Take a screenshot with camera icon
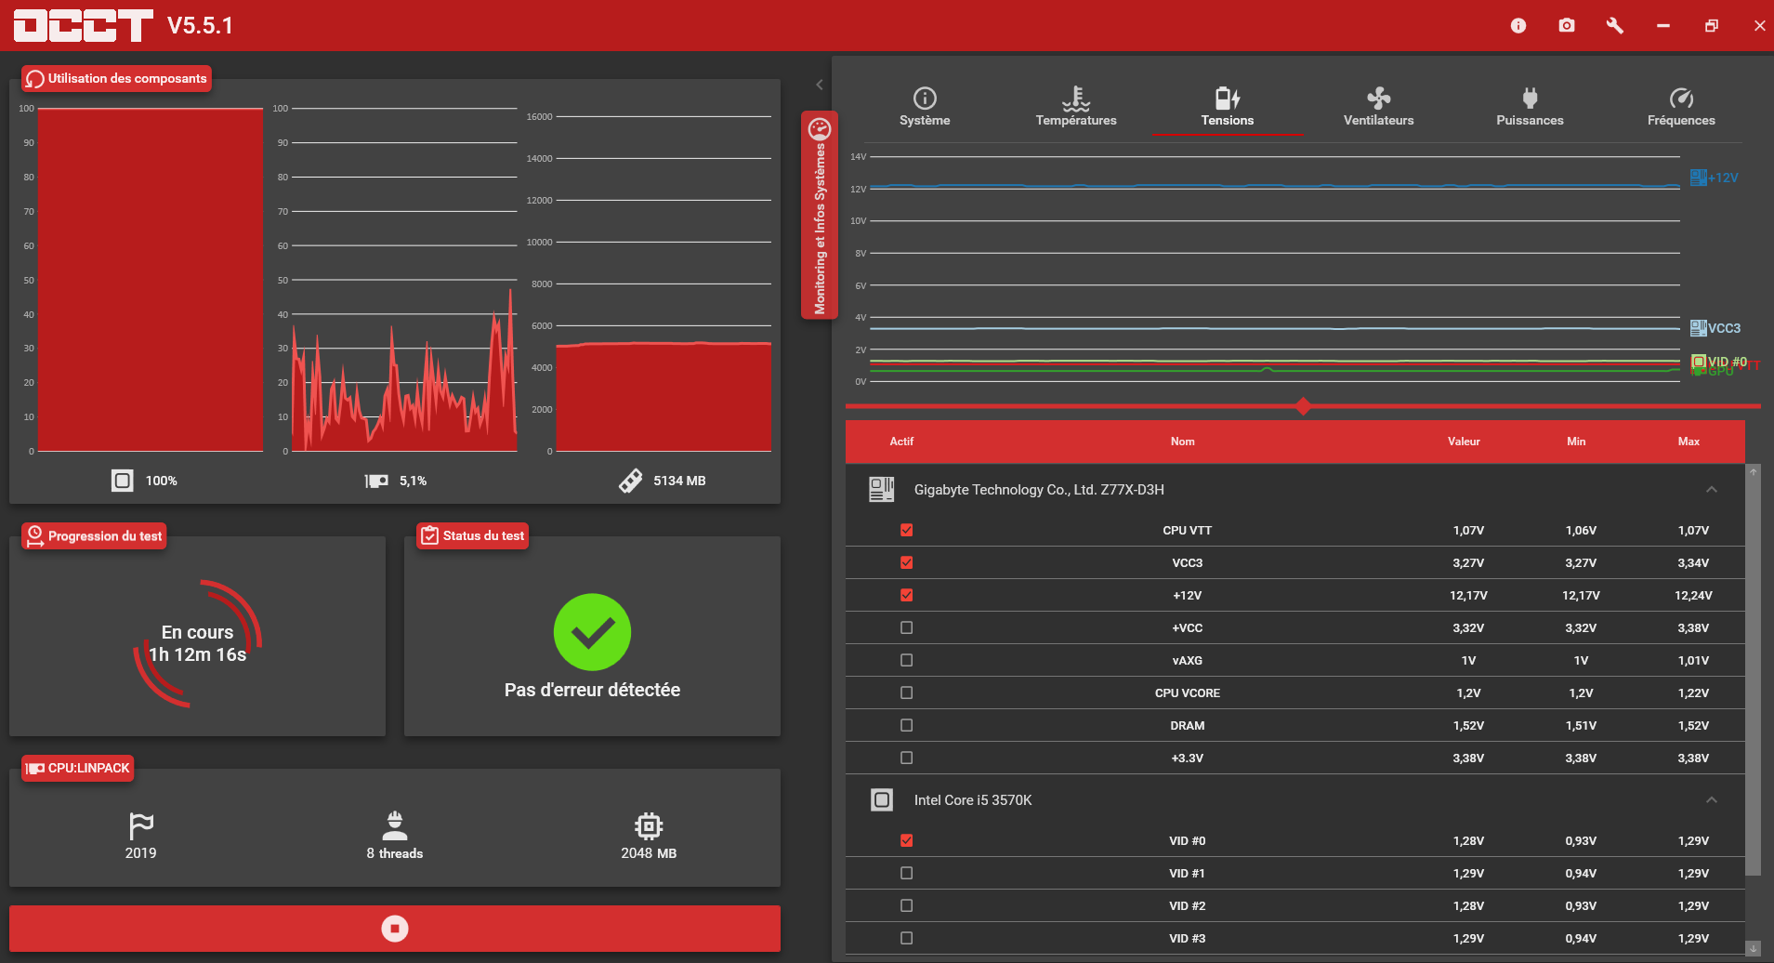 [1567, 26]
